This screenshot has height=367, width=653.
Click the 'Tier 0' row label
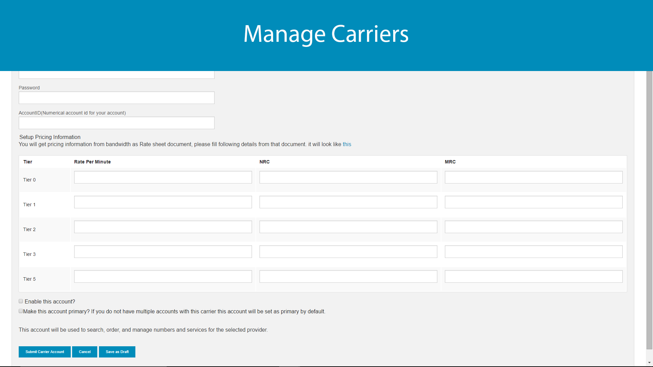tap(29, 180)
